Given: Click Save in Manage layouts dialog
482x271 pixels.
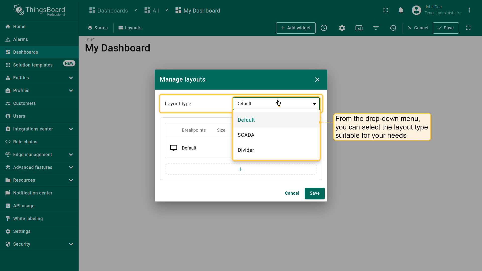Looking at the screenshot, I should [315, 193].
